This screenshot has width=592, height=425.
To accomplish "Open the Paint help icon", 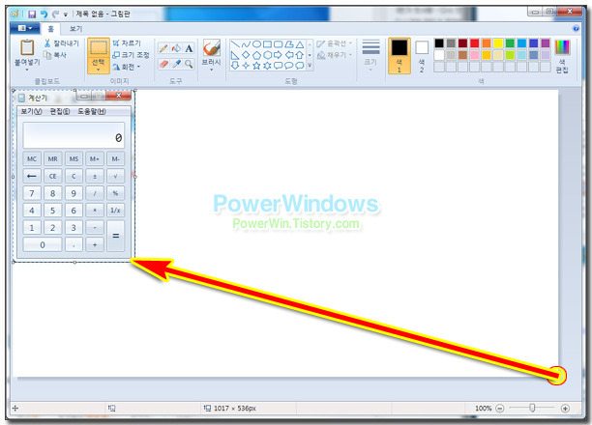I will point(576,28).
